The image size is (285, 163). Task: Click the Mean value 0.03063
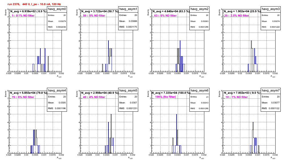(x=205, y=21)
